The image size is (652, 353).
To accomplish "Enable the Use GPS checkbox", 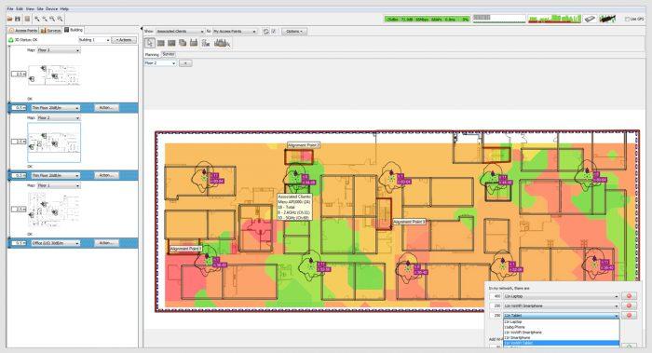I will [x=627, y=20].
